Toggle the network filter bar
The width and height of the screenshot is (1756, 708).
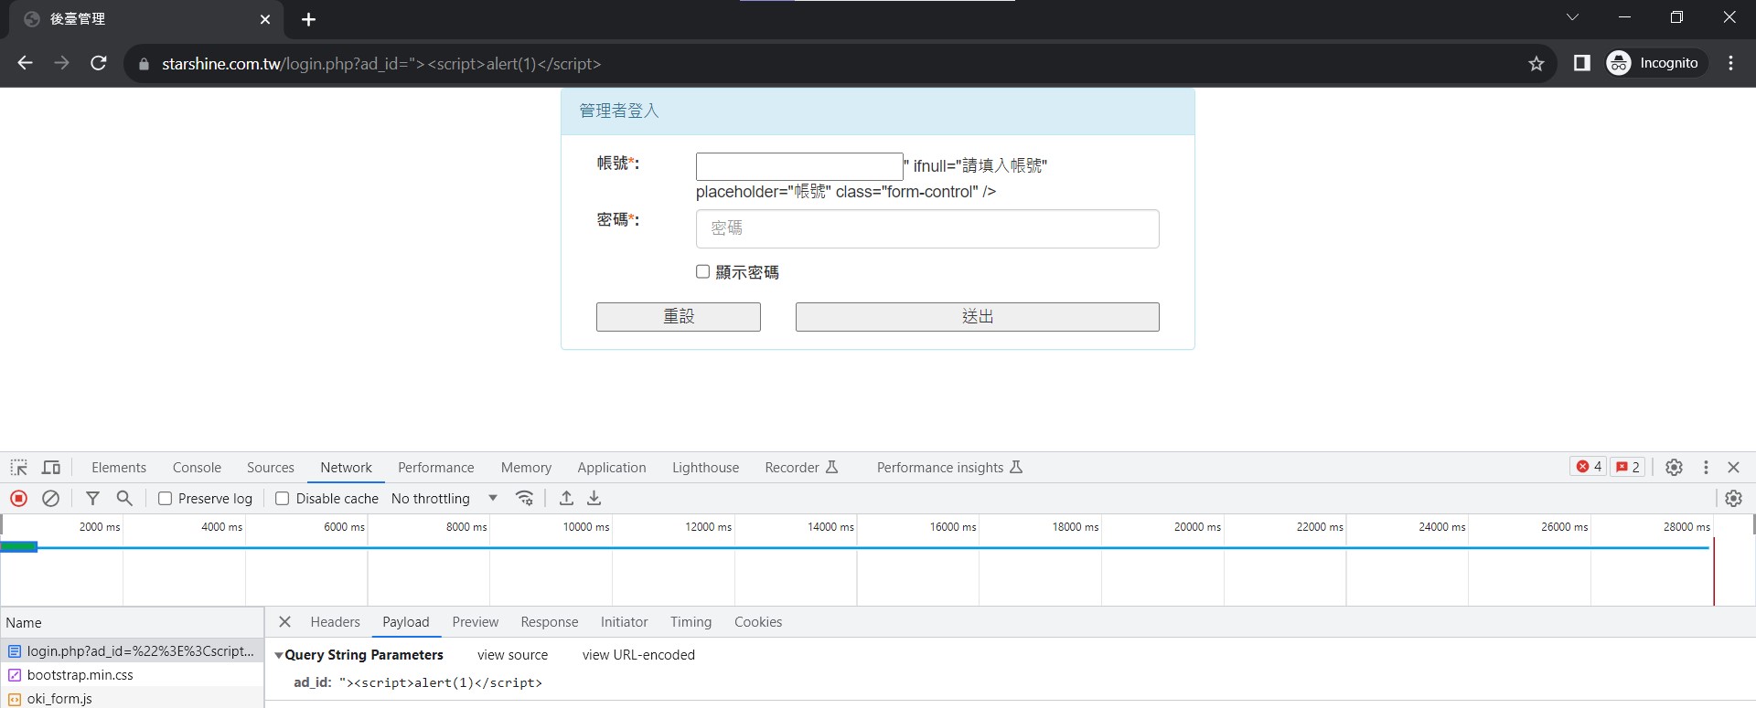click(x=92, y=498)
